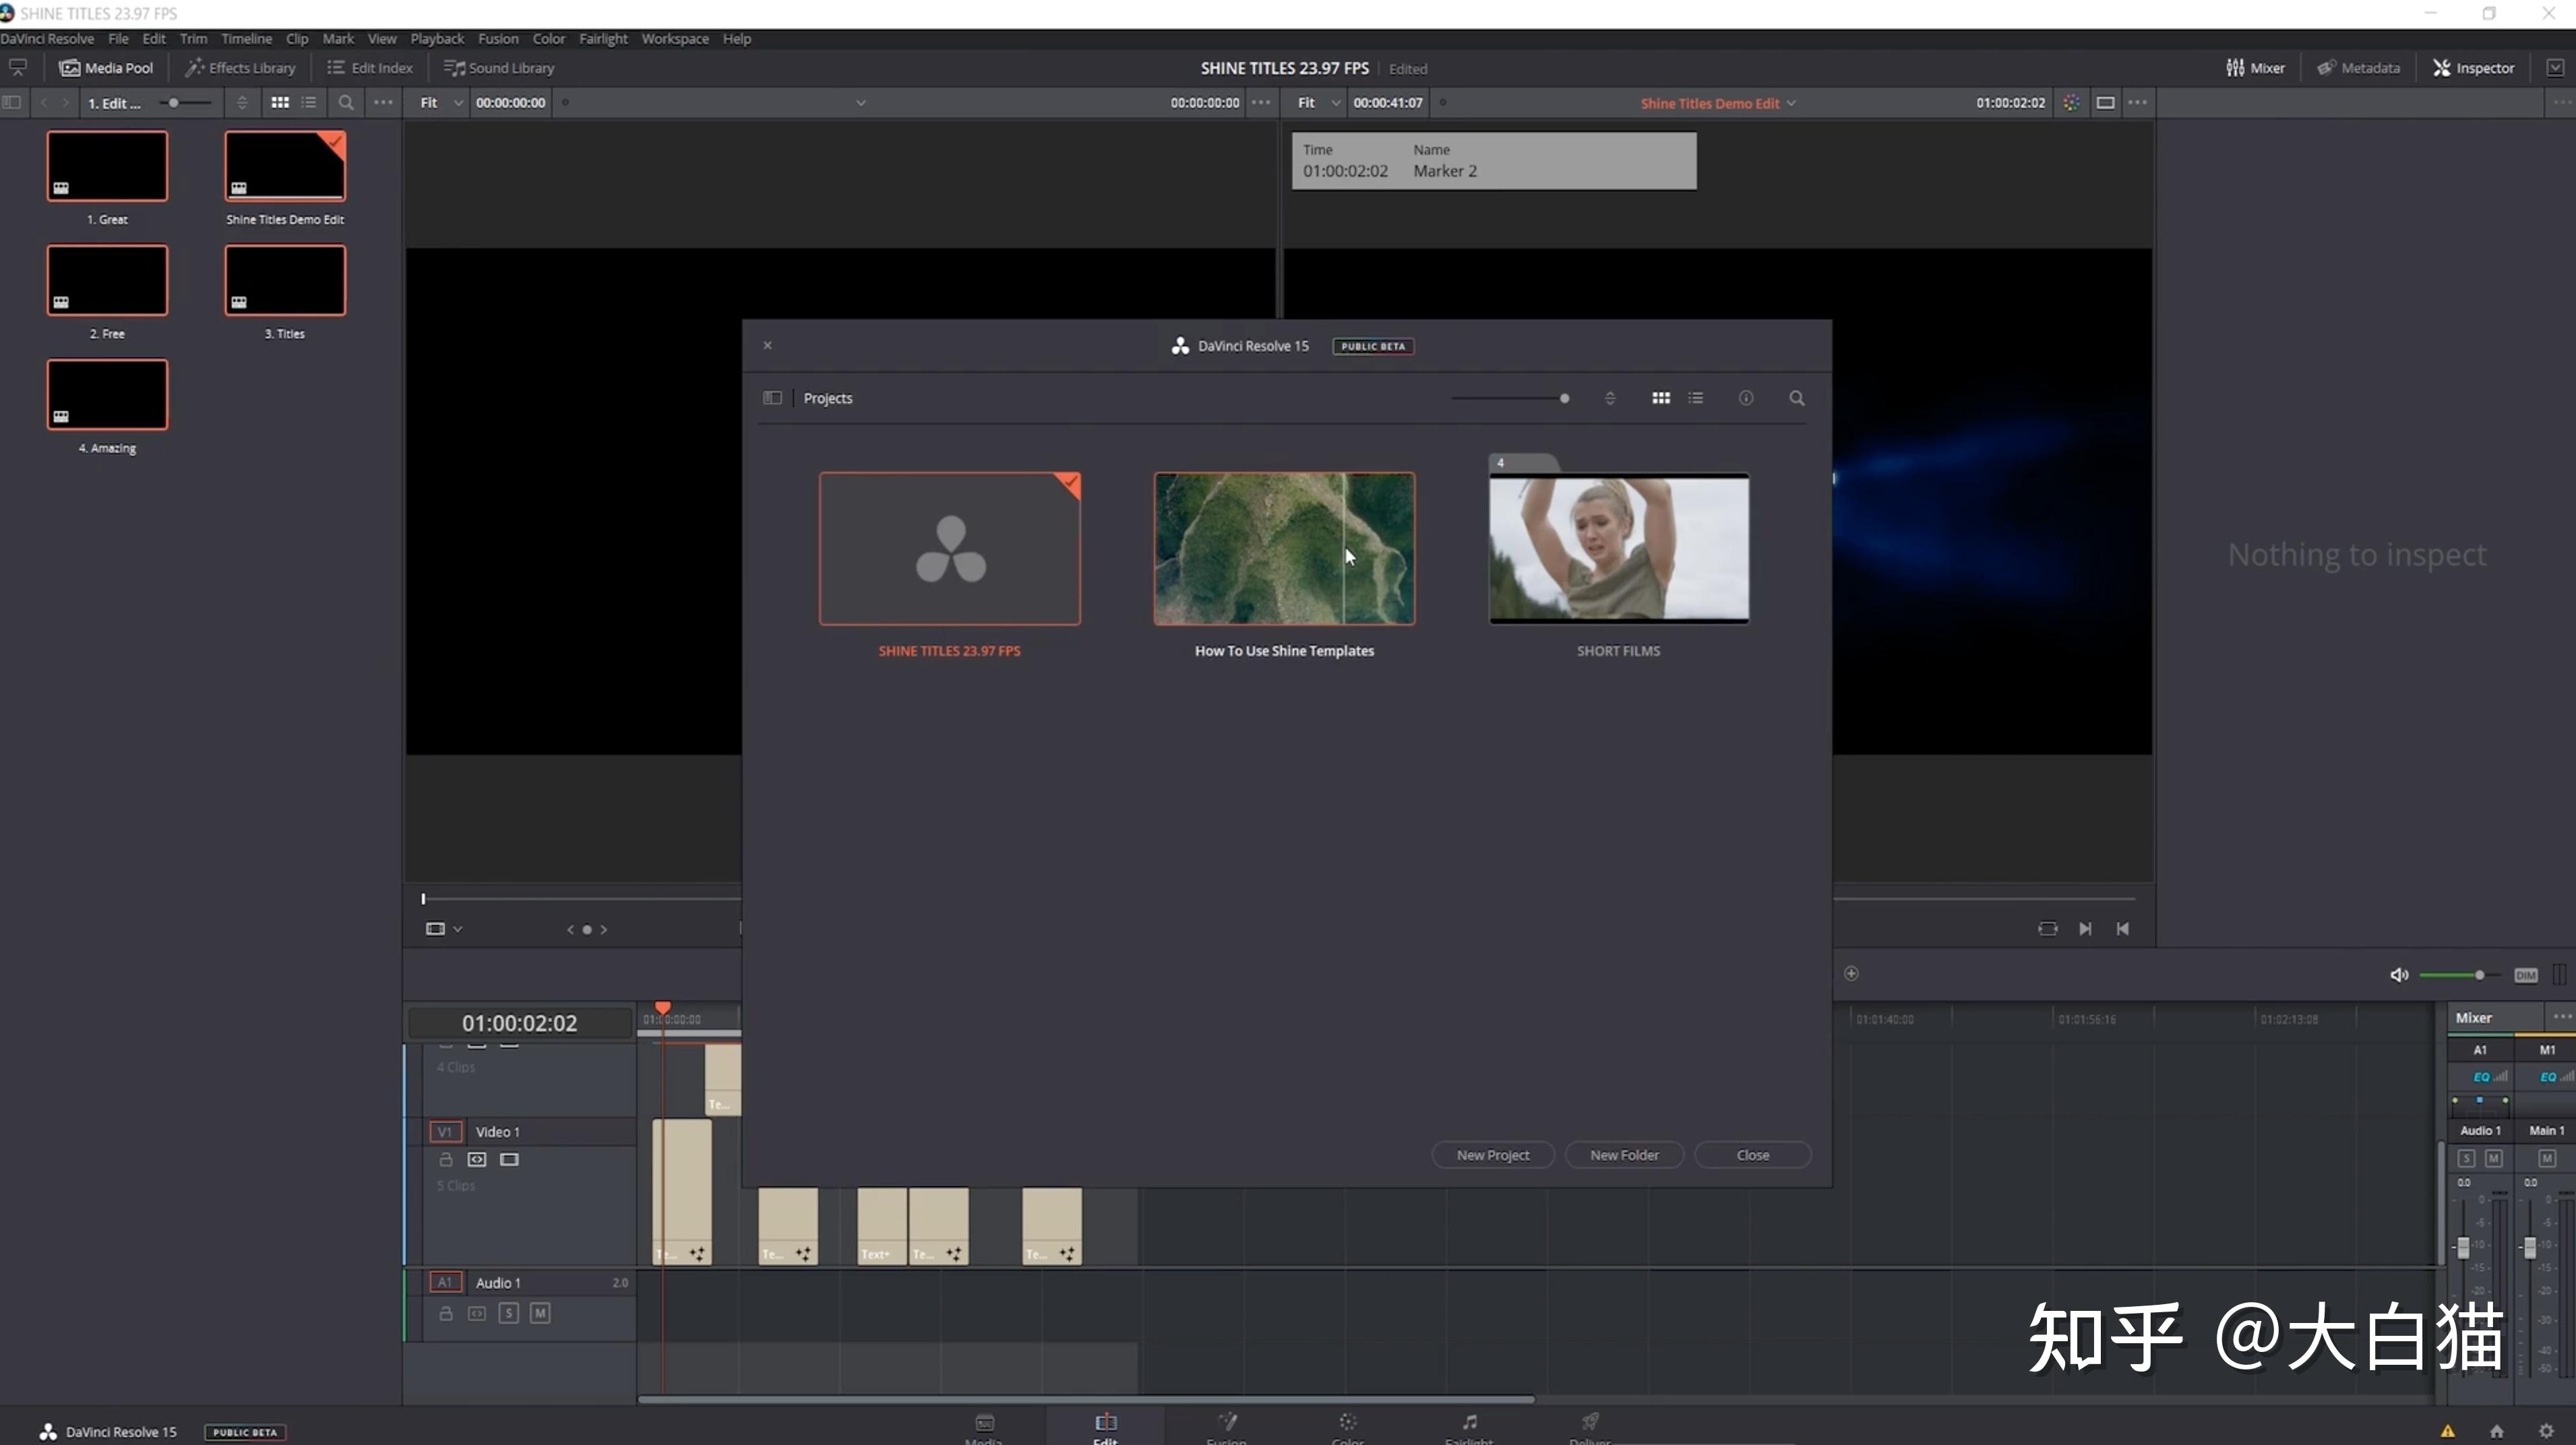Click timeline timecode field 01:00:02:02
The height and width of the screenshot is (1445, 2576).
coord(519,1023)
